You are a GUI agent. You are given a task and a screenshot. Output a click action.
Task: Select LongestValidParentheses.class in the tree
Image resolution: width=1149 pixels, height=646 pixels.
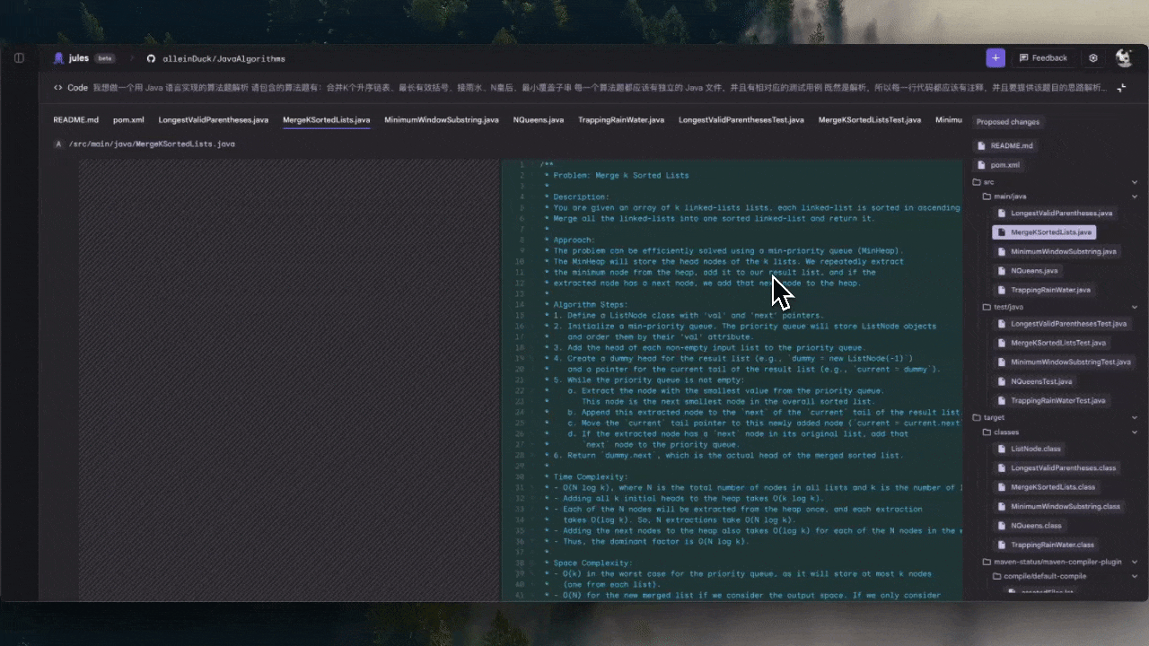pos(1057,468)
